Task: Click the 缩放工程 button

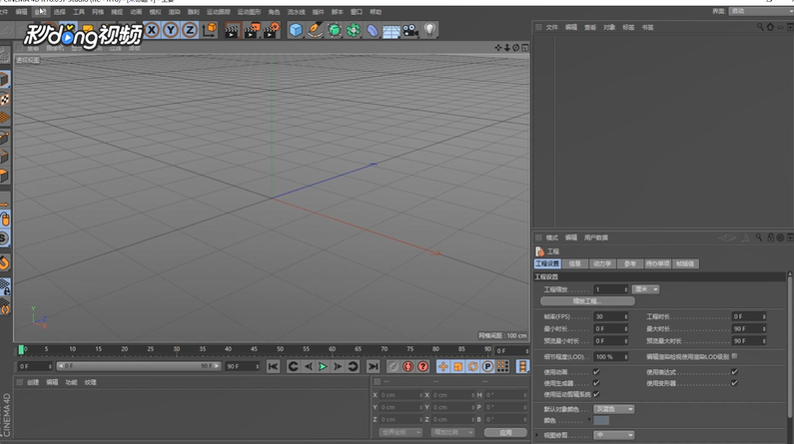Action: pyautogui.click(x=587, y=301)
